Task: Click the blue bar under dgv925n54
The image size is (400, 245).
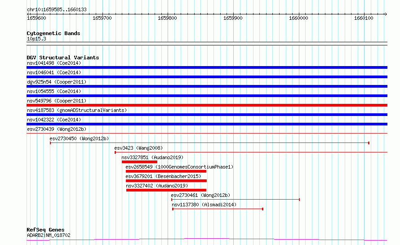Action: (x=207, y=86)
